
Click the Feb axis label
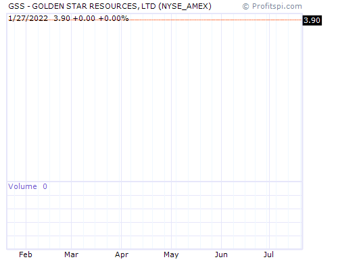click(x=26, y=254)
